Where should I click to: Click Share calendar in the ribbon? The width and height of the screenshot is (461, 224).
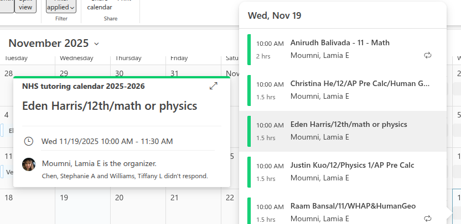pos(100,7)
